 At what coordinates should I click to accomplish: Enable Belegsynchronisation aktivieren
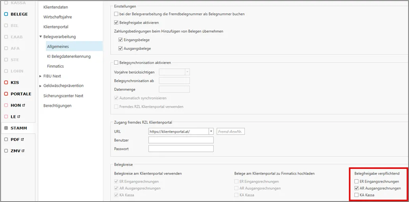(117, 63)
